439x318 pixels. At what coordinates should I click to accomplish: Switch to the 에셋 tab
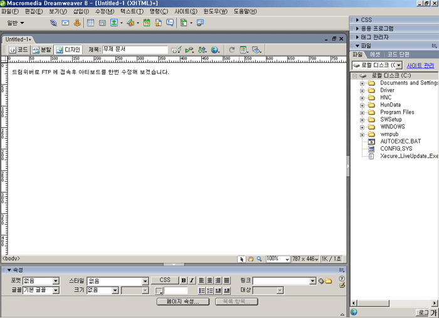tap(375, 55)
